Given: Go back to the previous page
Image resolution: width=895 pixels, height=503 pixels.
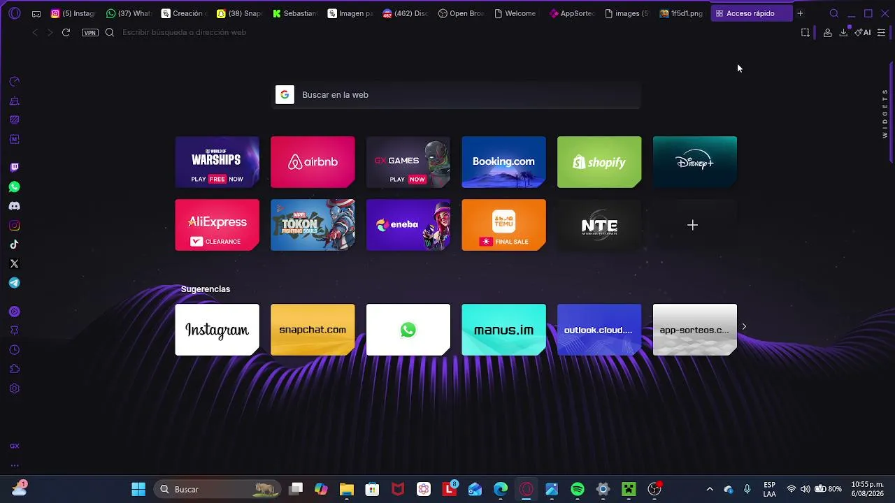Looking at the screenshot, I should click(x=35, y=32).
